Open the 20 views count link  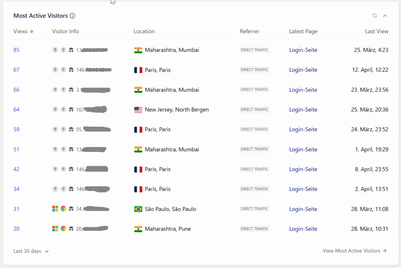[x=16, y=229]
